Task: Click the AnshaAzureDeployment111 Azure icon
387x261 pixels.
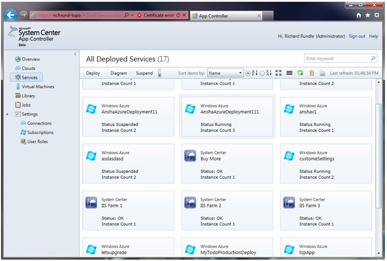Action: click(x=190, y=109)
